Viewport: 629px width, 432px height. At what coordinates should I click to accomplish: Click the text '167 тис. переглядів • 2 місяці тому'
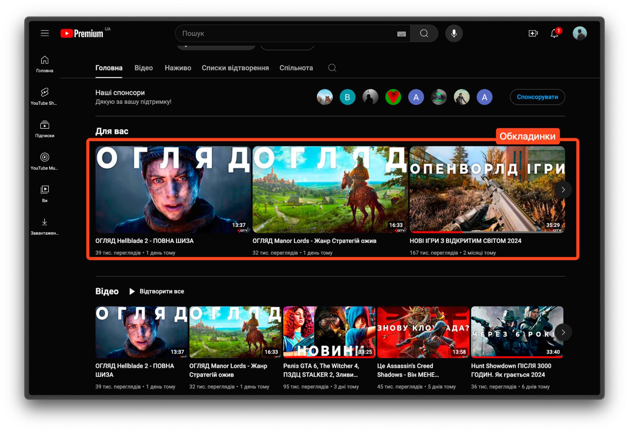(x=452, y=253)
